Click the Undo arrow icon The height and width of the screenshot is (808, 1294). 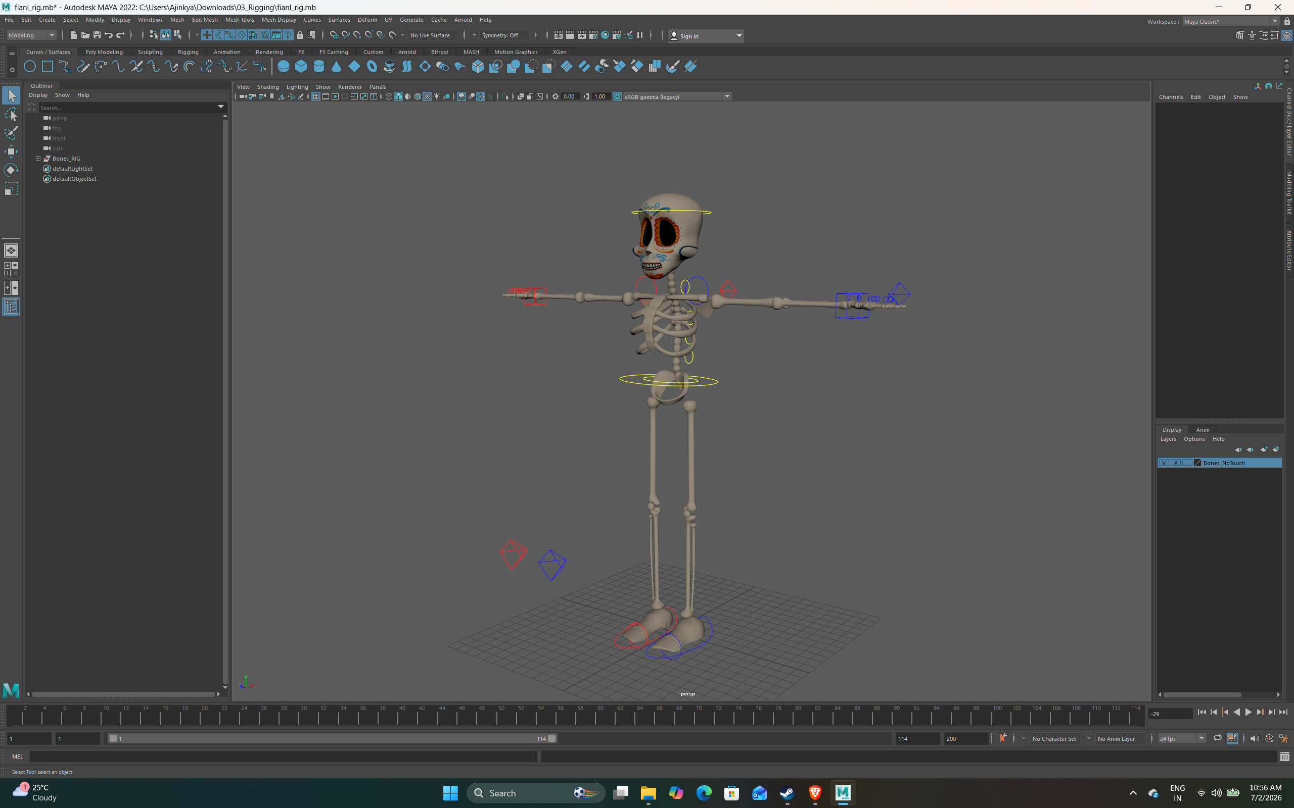coord(109,35)
